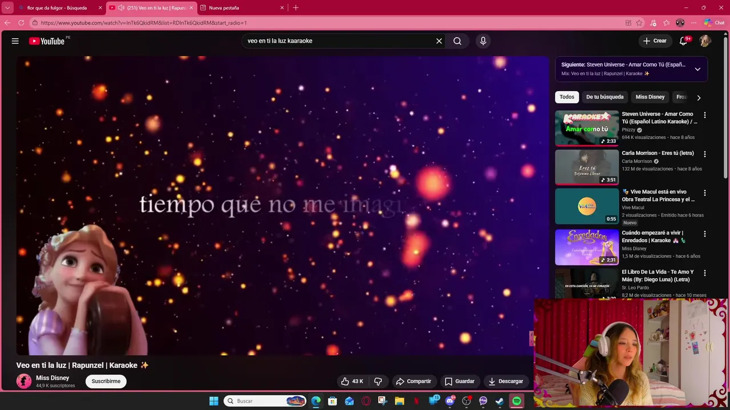The height and width of the screenshot is (410, 730).
Task: Expand the Siguiente mix playlist panel
Action: 697,69
